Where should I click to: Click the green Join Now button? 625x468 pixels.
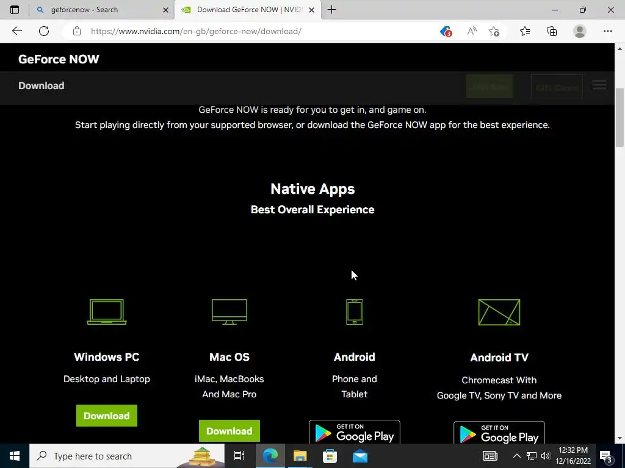pos(490,87)
